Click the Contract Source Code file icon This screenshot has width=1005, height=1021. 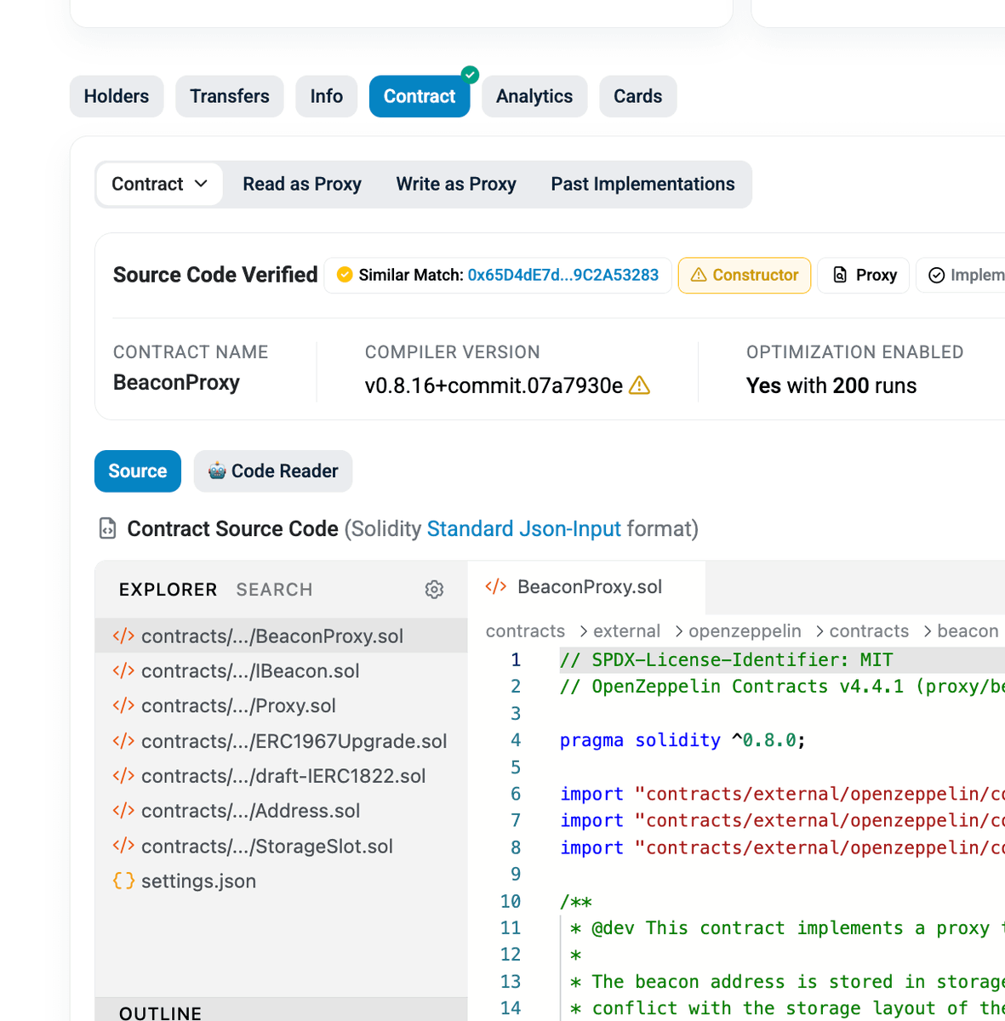(107, 528)
